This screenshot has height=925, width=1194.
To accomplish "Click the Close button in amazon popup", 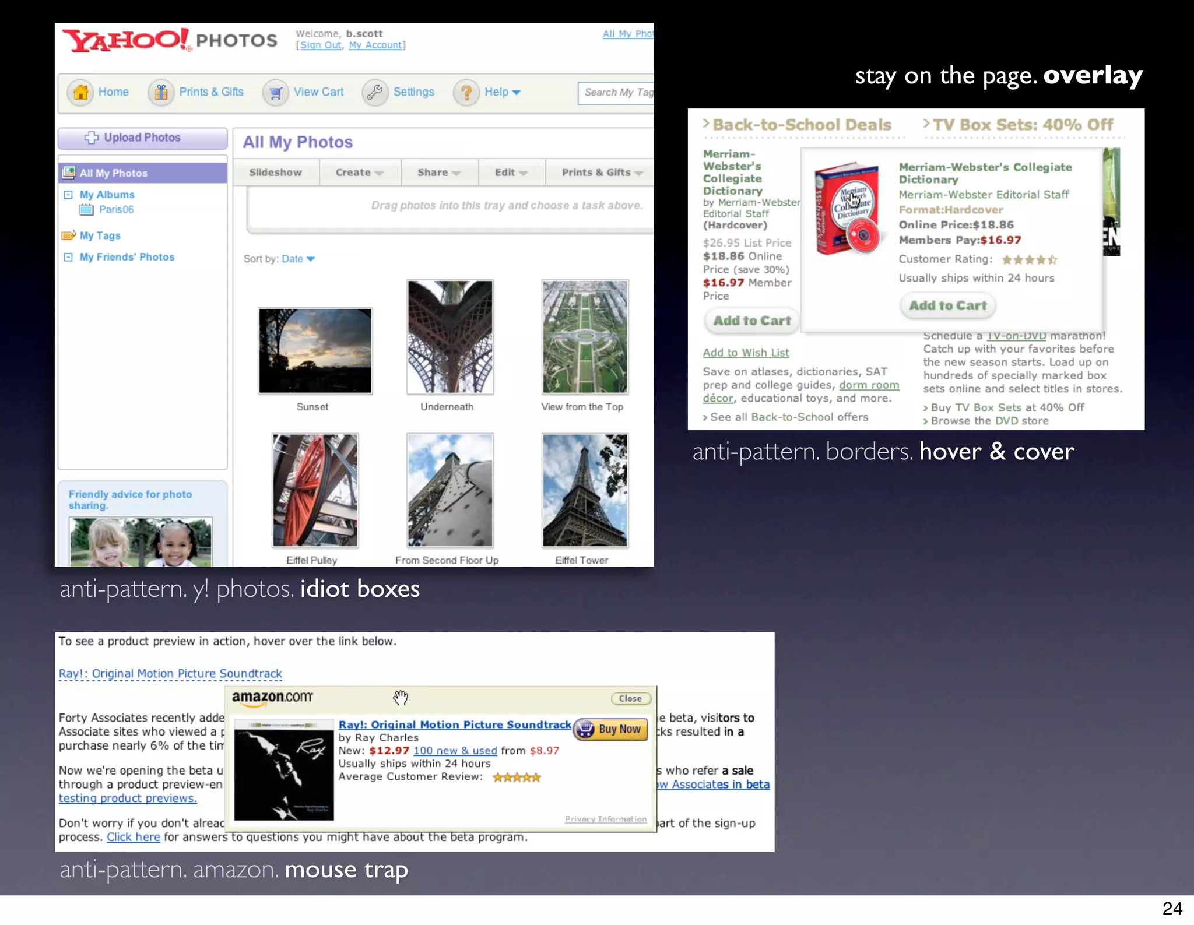I will (x=630, y=698).
